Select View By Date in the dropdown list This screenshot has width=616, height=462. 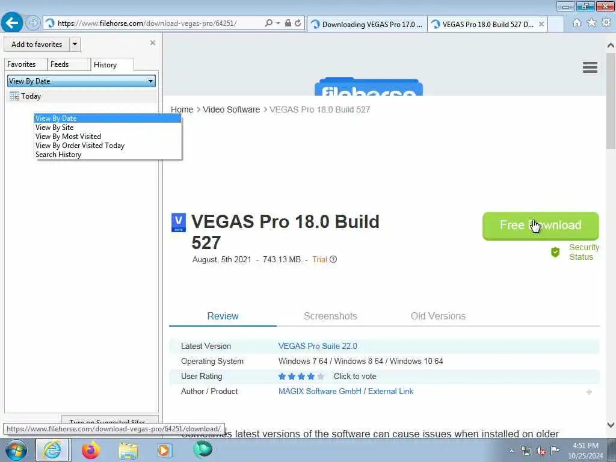click(x=108, y=119)
